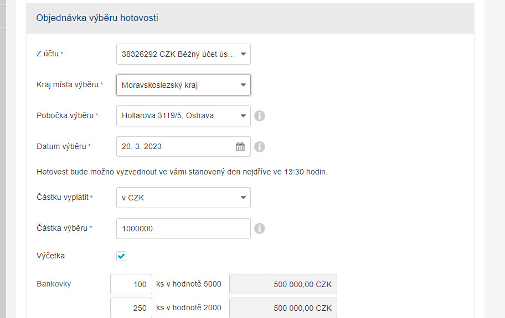This screenshot has height=318, width=505.
Task: Open the Částku vyplatit currency dropdown
Action: pyautogui.click(x=183, y=198)
